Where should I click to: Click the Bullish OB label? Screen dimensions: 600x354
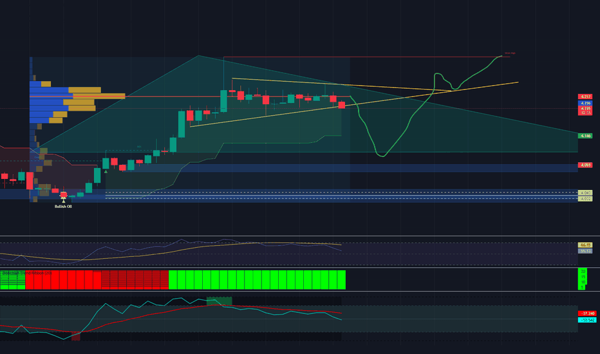pos(63,206)
